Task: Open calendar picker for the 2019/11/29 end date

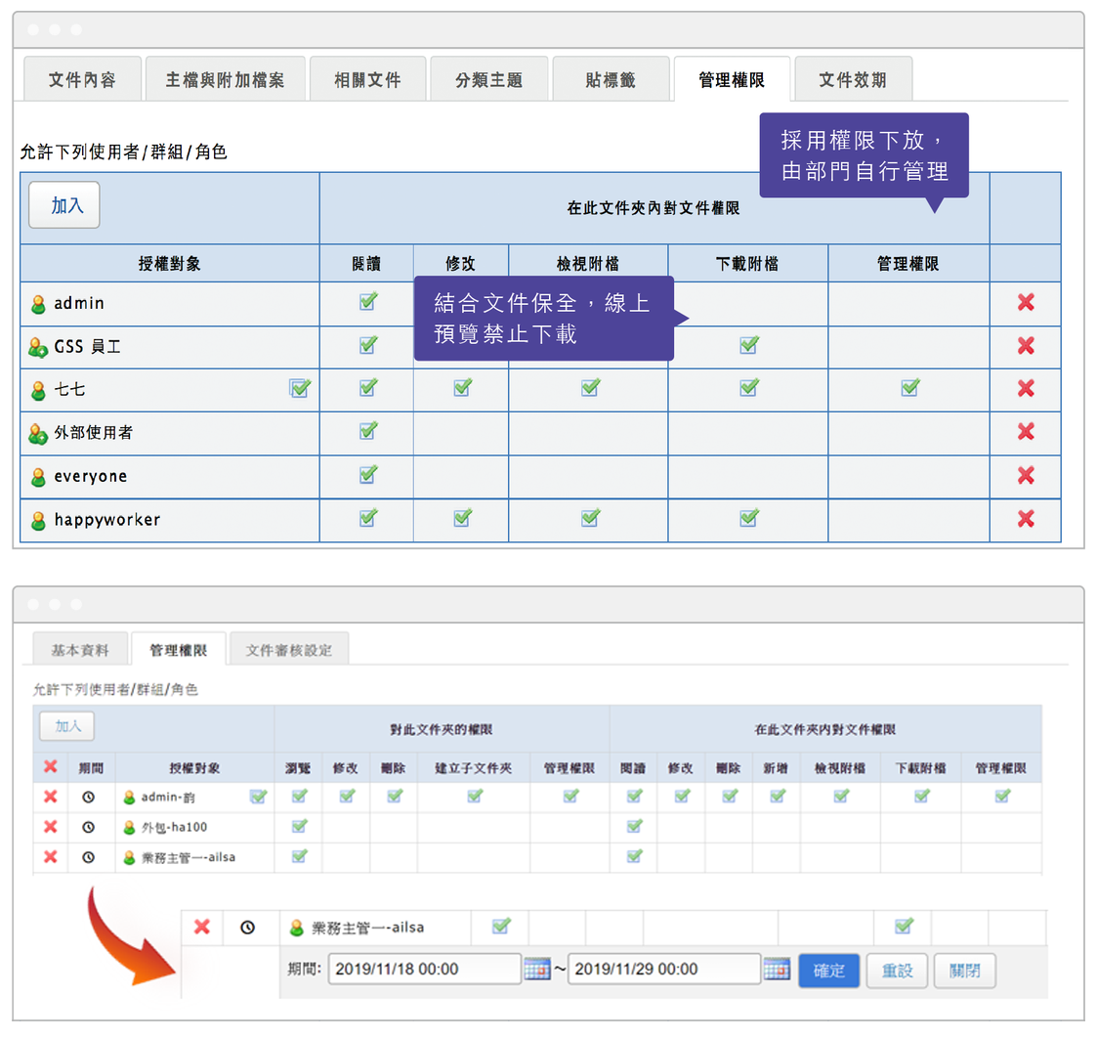Action: pyautogui.click(x=777, y=970)
